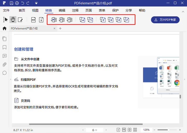Switch to the 首页 tab
The width and height of the screenshot is (187, 133).
coord(22,10)
